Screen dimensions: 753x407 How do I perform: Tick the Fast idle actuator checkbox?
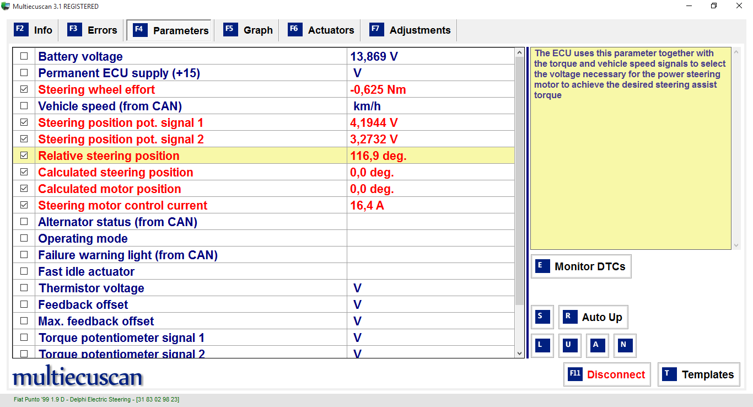tap(24, 271)
